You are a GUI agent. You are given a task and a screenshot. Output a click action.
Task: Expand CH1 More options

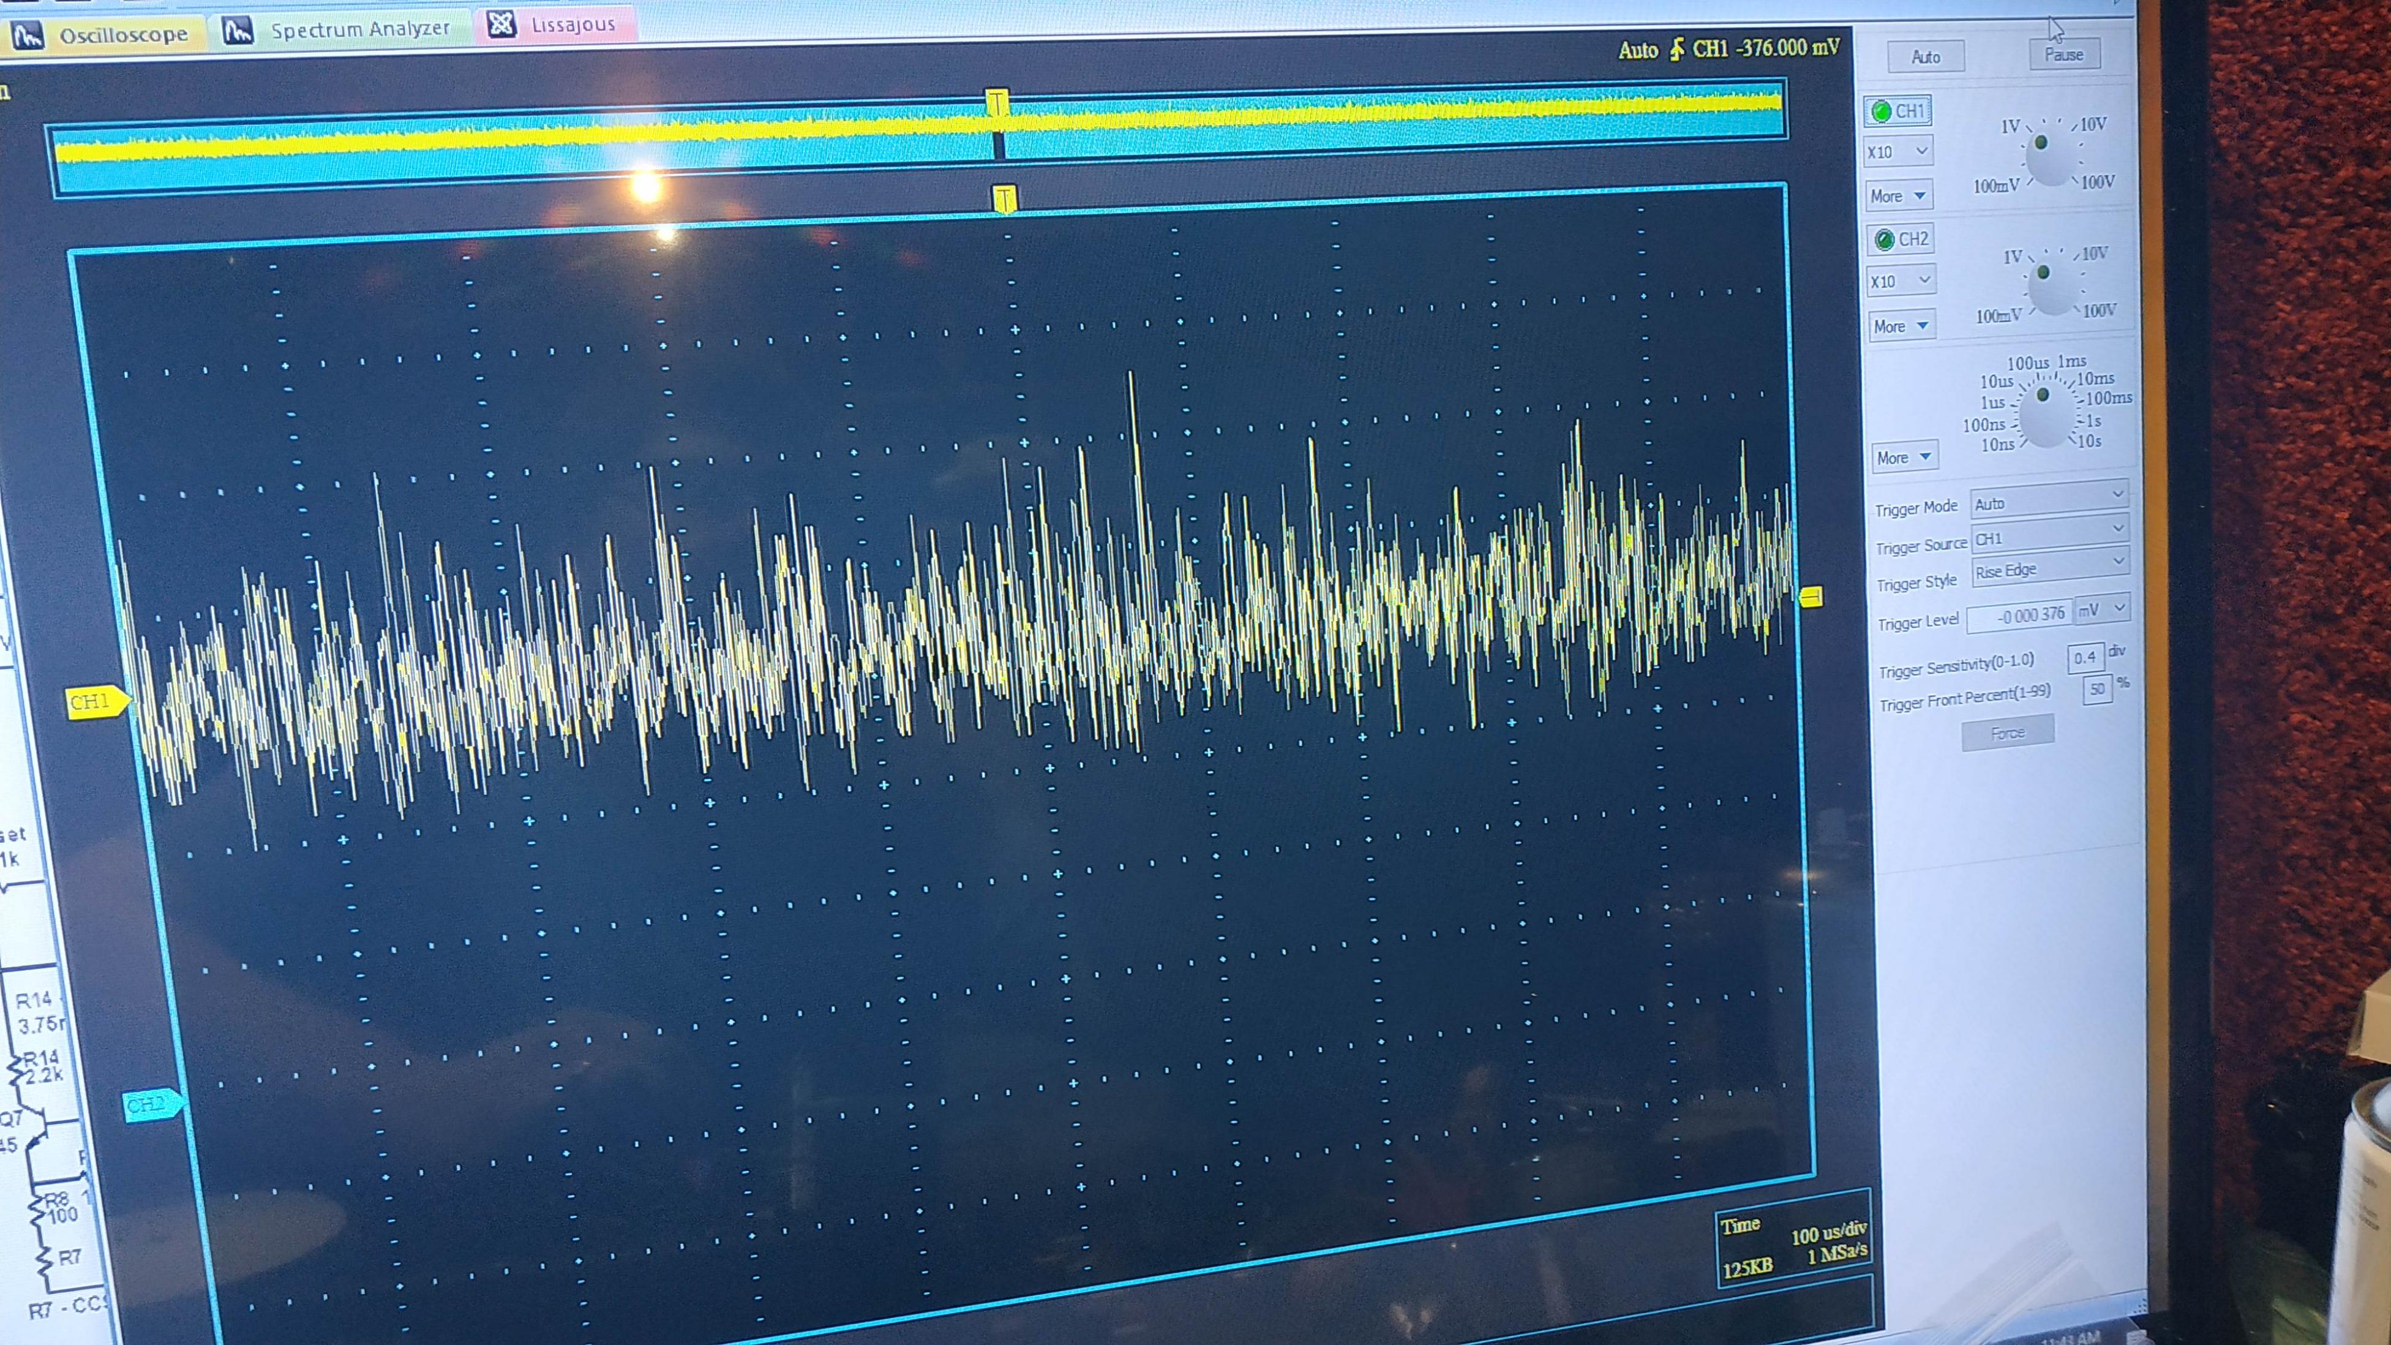point(1899,196)
